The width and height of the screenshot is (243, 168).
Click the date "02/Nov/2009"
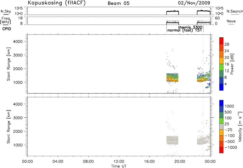pyautogui.click(x=194, y=3)
